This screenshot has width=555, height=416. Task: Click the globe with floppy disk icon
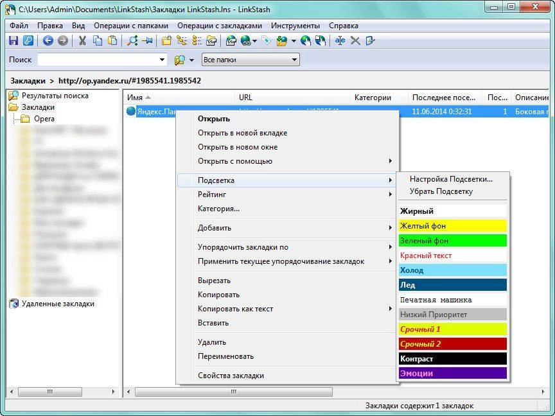(321, 40)
